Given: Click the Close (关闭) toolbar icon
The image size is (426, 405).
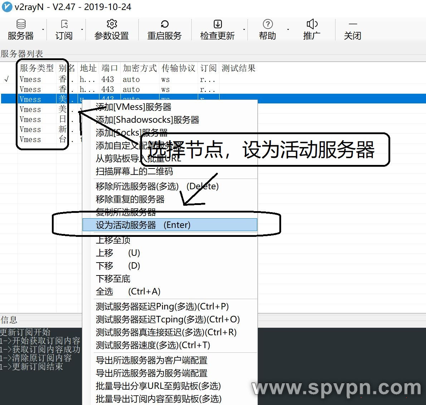Looking at the screenshot, I should 353,24.
